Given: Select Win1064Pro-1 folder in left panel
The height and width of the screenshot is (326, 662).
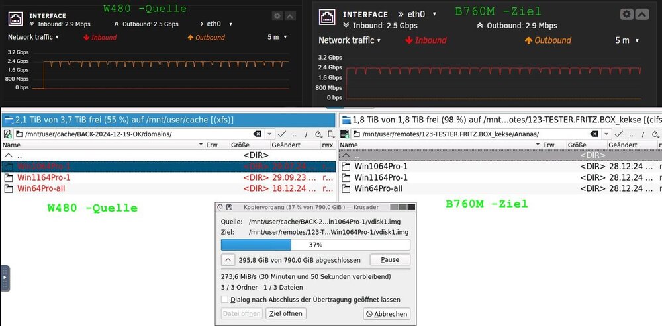Looking at the screenshot, I should tap(168, 166).
